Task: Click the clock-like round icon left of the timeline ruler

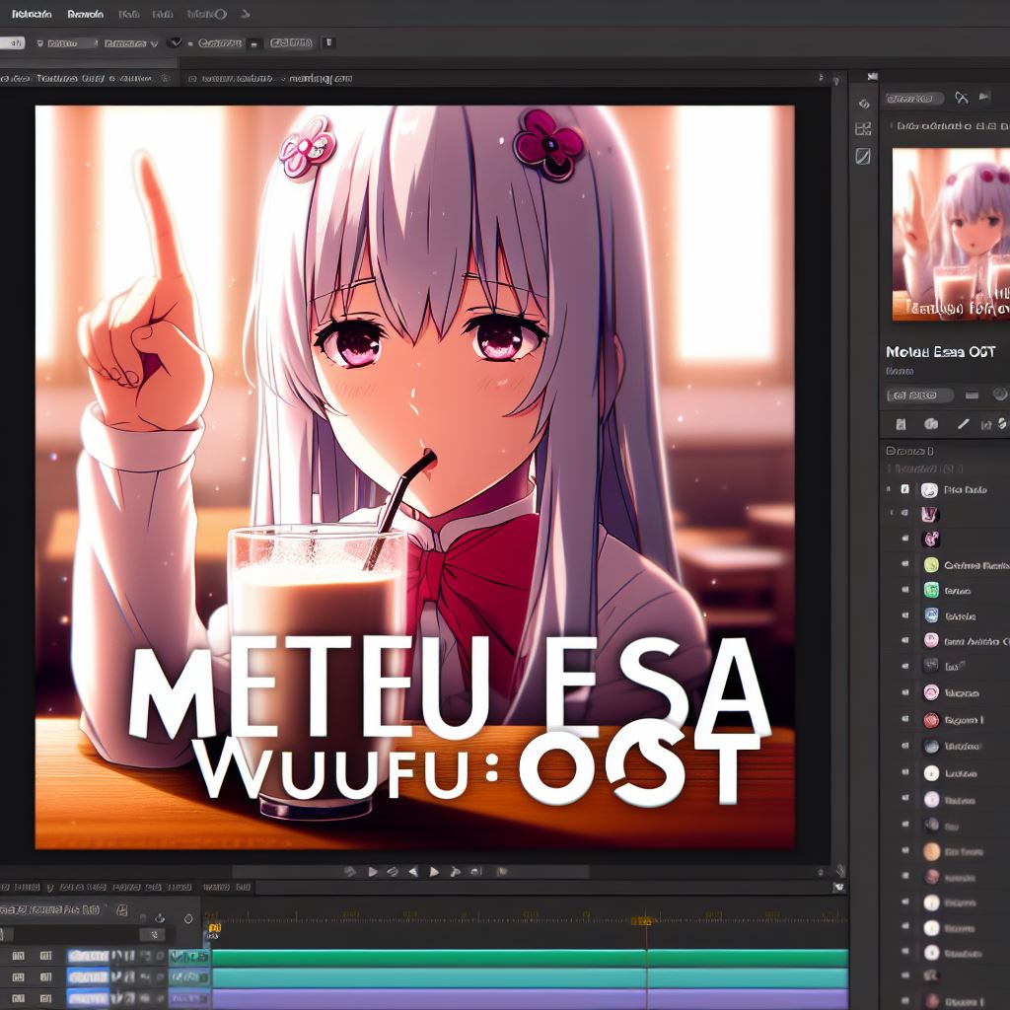Action: coord(188,918)
